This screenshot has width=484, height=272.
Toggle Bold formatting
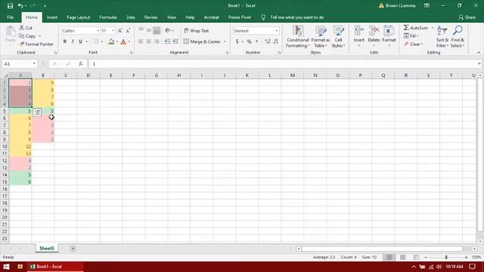tap(65, 42)
